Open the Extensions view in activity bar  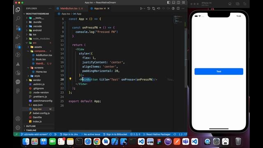pos(18,46)
